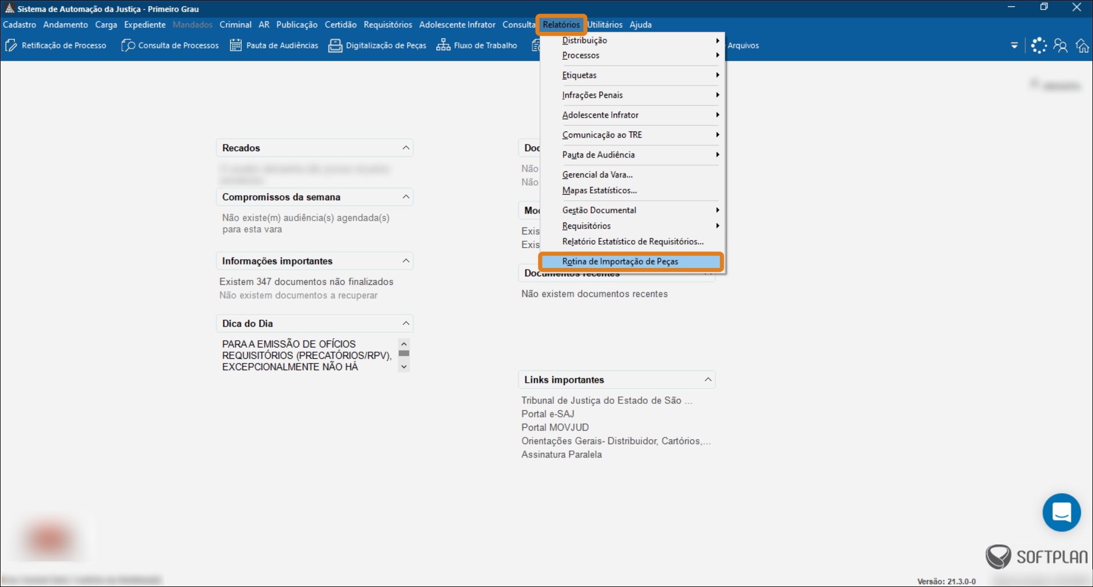Click the Dica do Dia scrollbar thumb
The image size is (1093, 587).
click(404, 353)
